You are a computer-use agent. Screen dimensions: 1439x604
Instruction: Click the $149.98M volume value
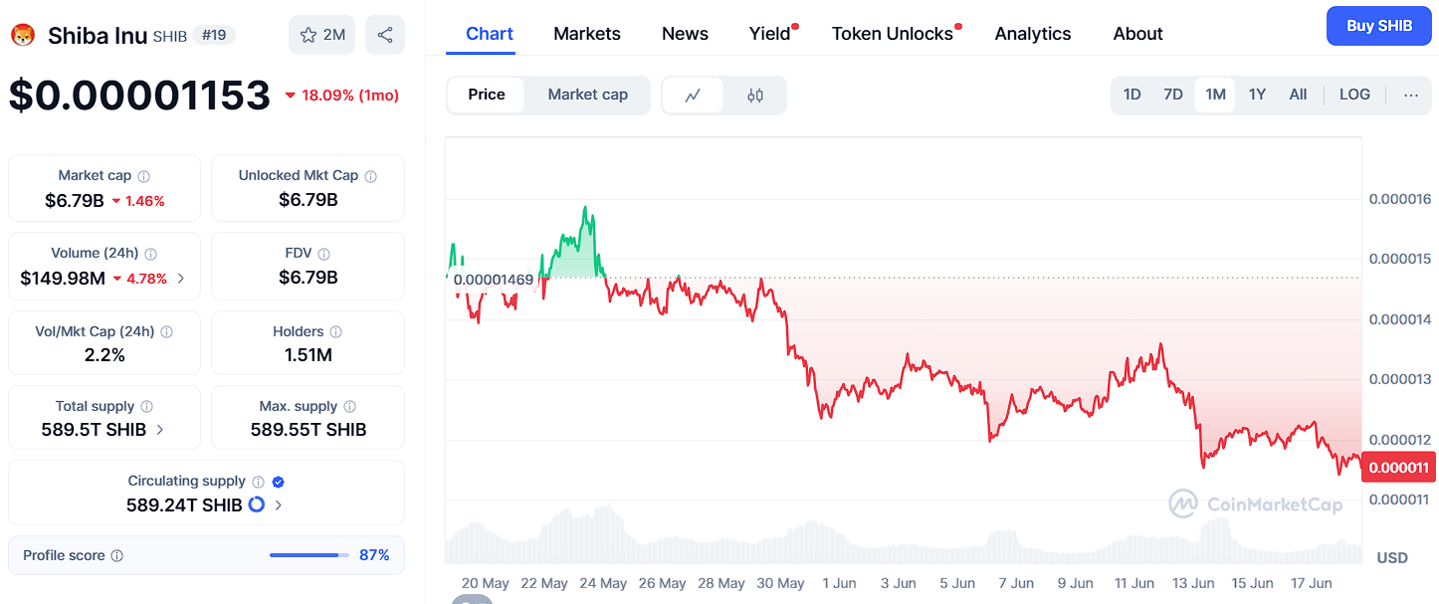tap(63, 279)
